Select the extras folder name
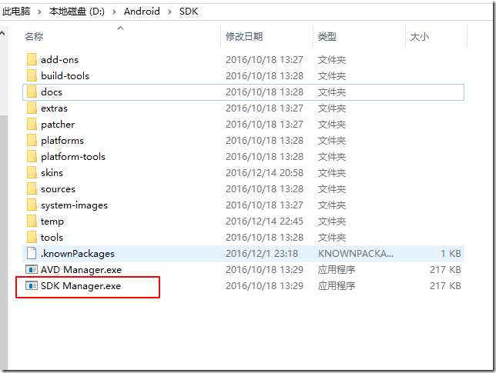Image resolution: width=496 pixels, height=373 pixels. (54, 108)
